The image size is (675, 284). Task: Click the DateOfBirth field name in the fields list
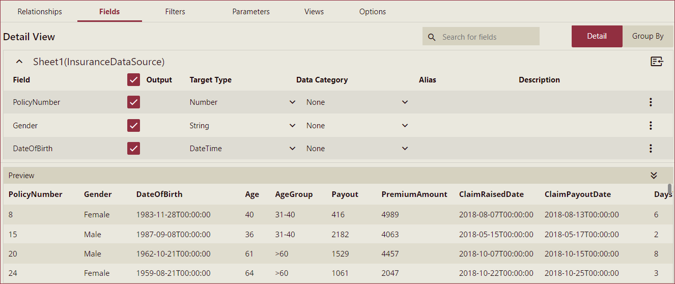tap(33, 149)
